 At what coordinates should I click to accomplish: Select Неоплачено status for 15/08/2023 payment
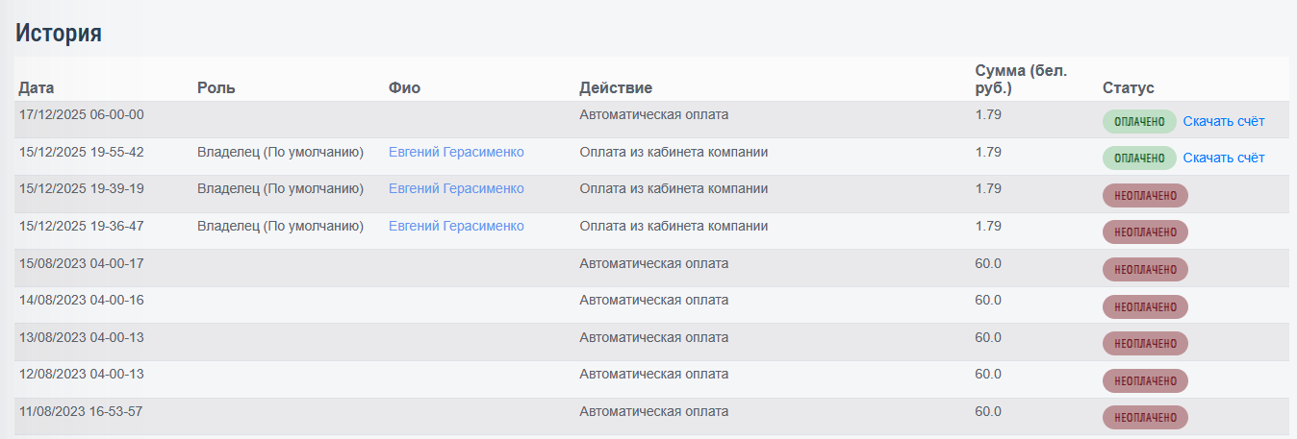(x=1145, y=270)
